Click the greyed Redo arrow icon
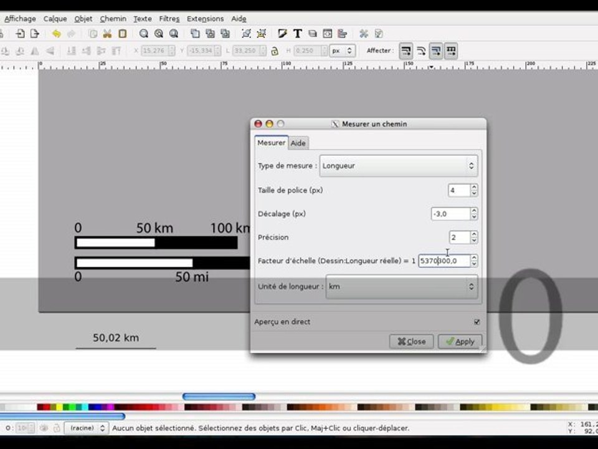598x449 pixels. (71, 34)
